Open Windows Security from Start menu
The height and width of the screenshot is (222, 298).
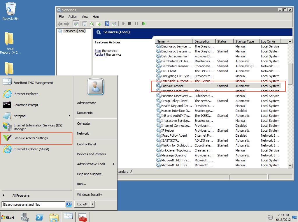pyautogui.click(x=89, y=195)
